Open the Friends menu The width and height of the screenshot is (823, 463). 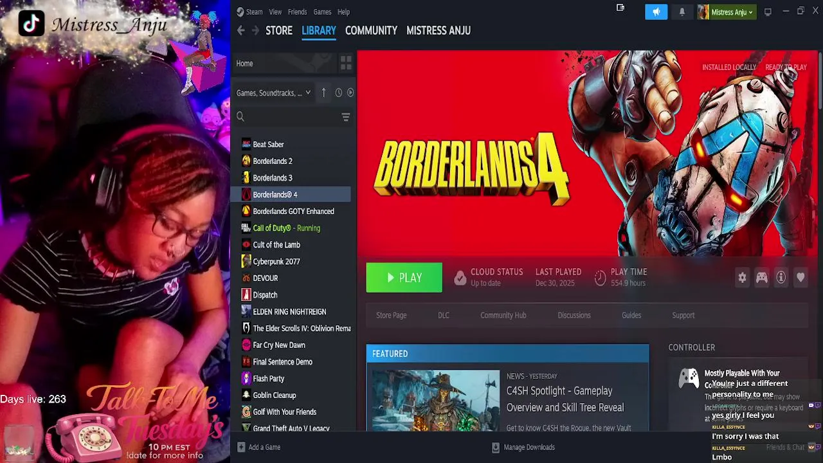[x=297, y=12]
